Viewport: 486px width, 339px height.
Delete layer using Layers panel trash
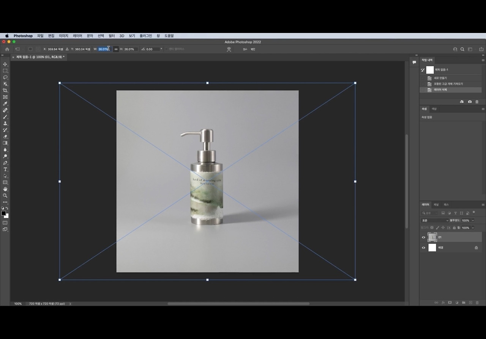point(477,303)
